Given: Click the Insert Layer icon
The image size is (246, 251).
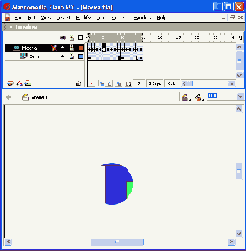Looking at the screenshot, I should point(10,84).
